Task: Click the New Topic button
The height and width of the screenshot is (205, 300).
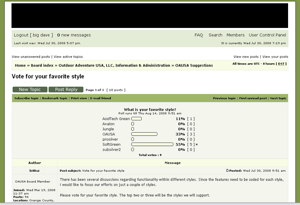Action: point(30,90)
